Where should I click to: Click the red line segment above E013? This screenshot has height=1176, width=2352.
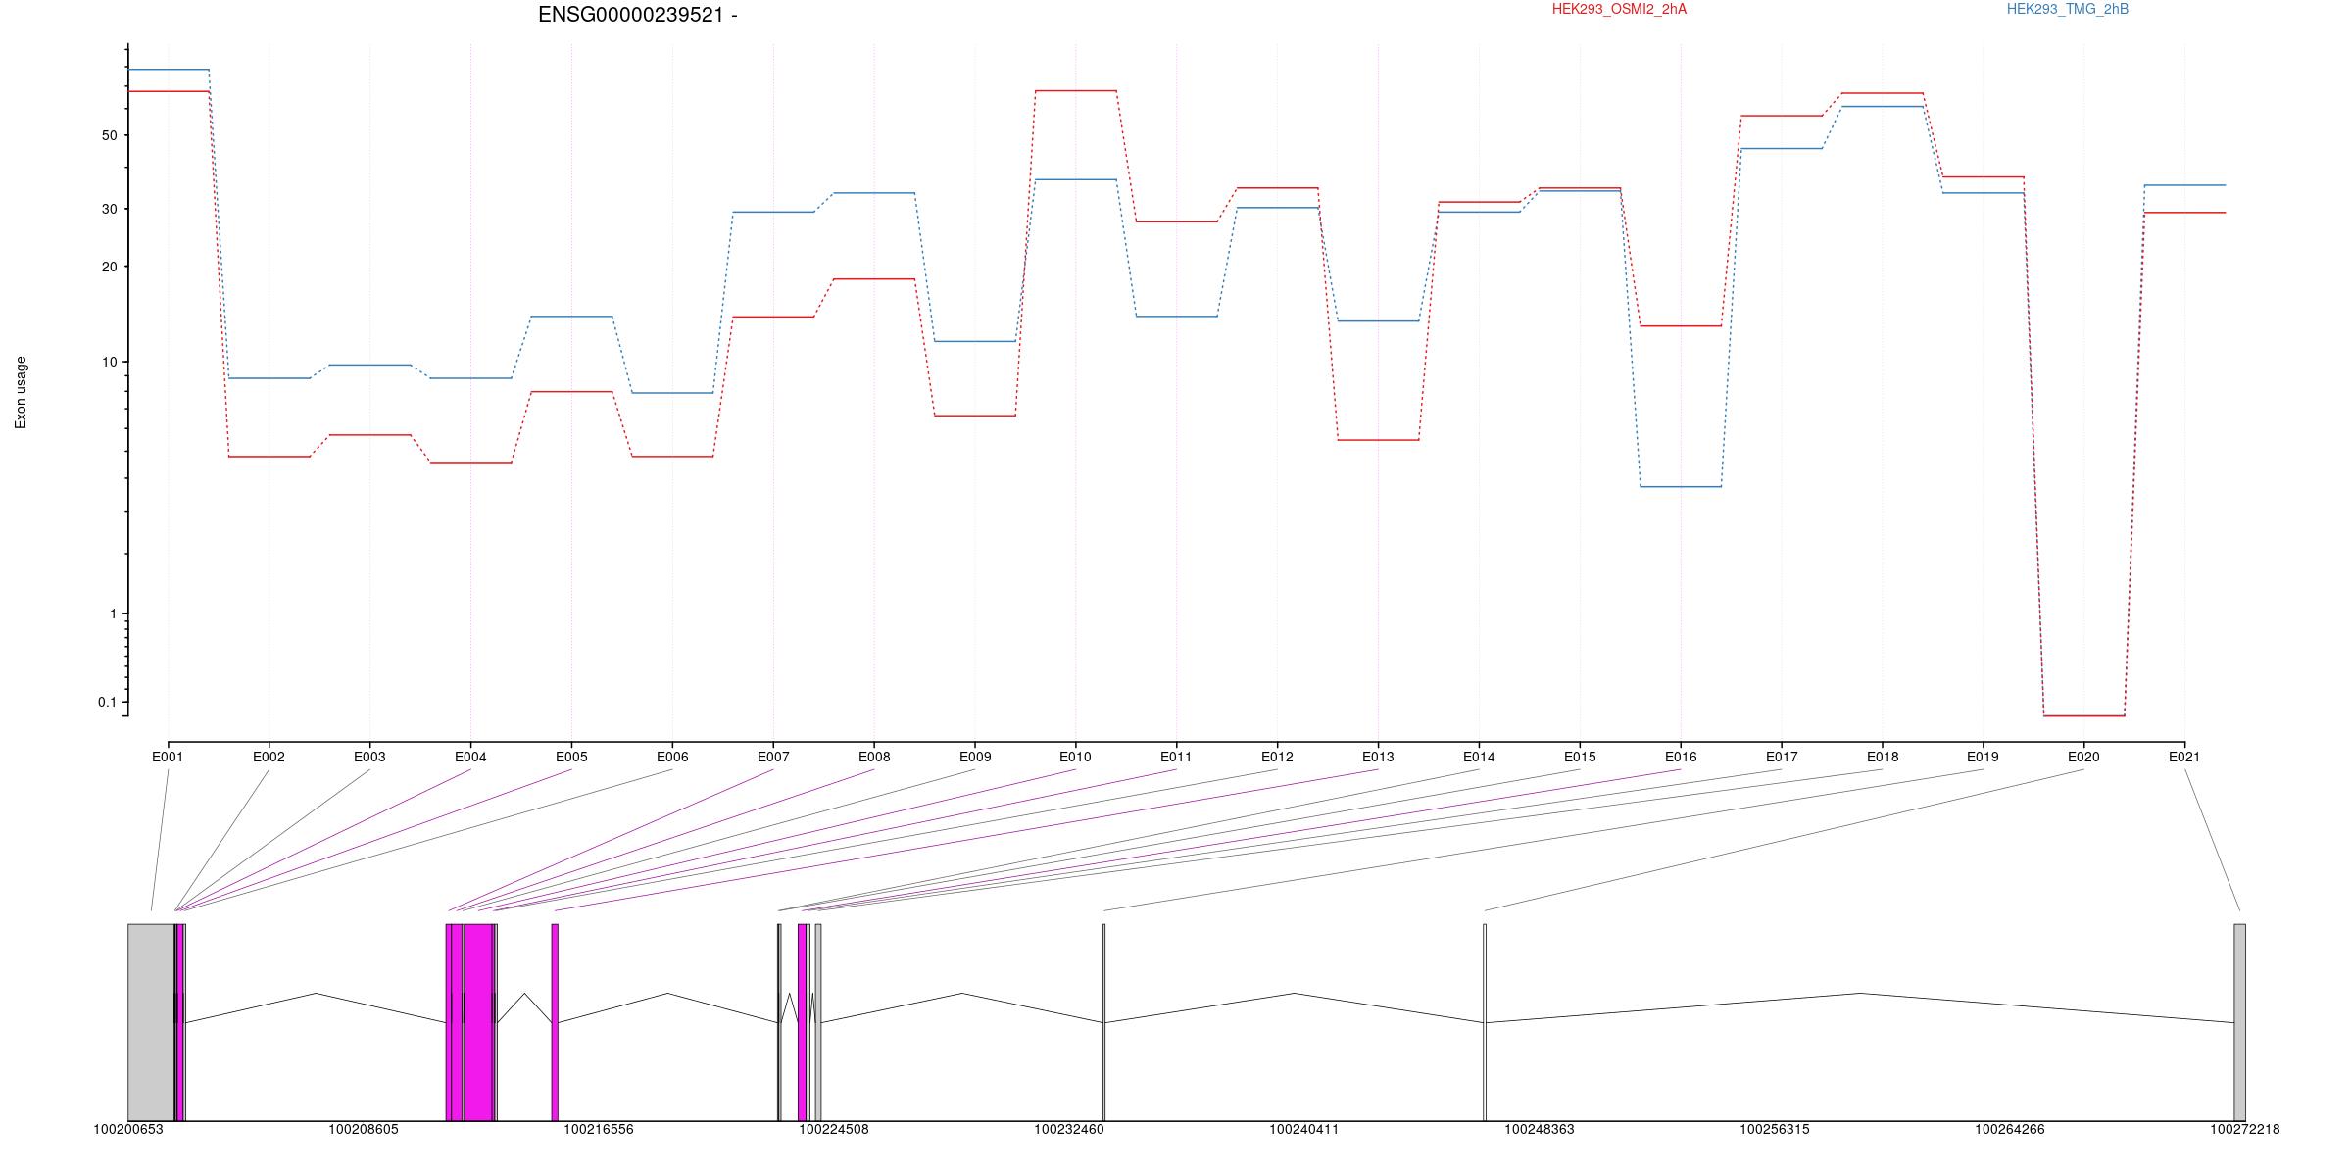pyautogui.click(x=1378, y=440)
